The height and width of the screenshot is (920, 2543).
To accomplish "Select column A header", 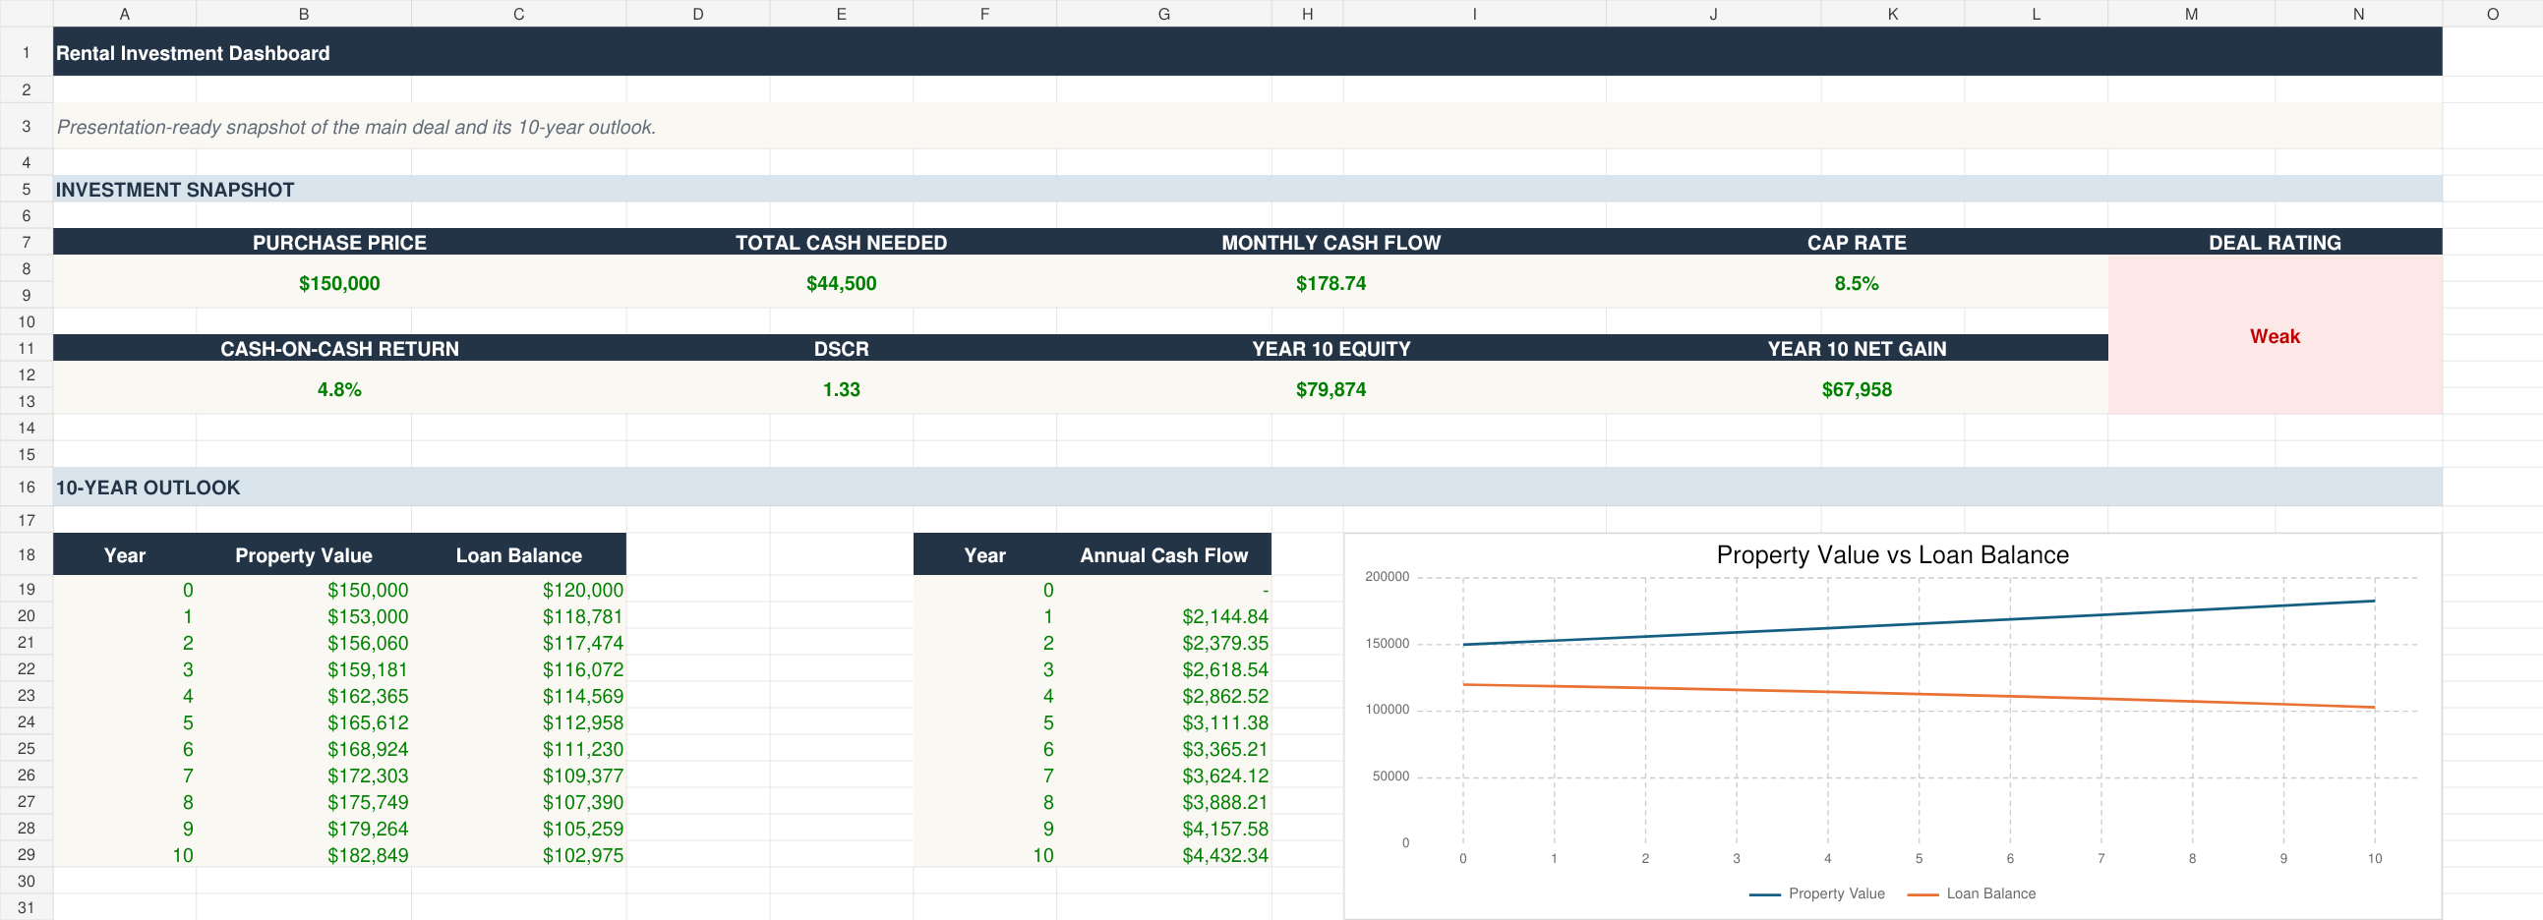I will [124, 14].
